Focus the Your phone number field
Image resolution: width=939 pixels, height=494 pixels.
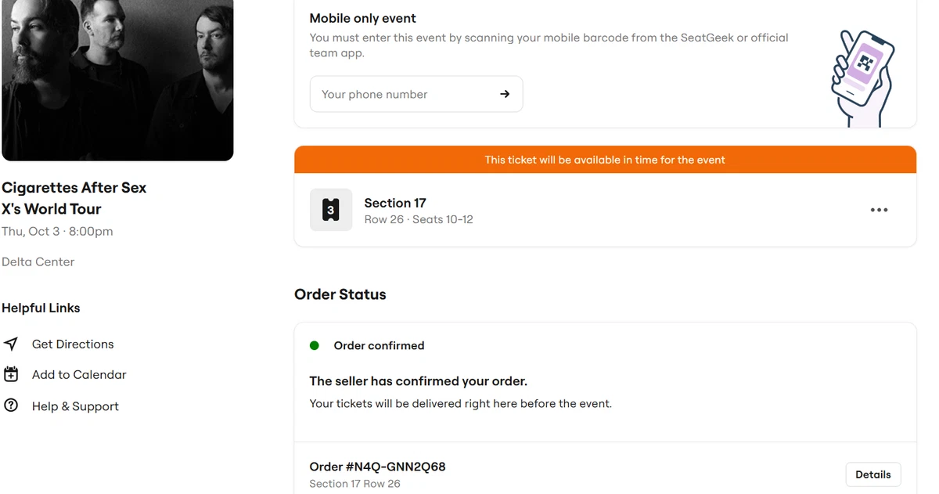click(416, 94)
